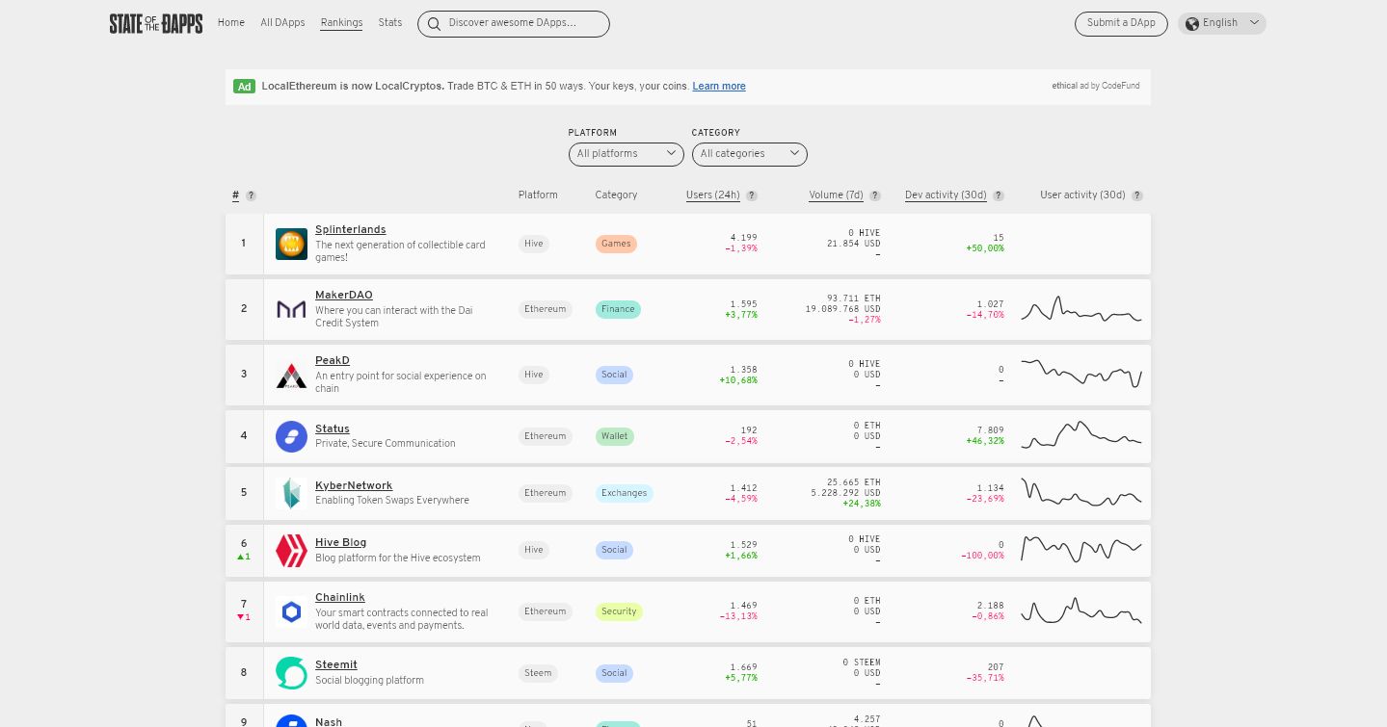Viewport: 1387px width, 727px height.
Task: Open the Hive Blog logo icon
Action: click(291, 550)
